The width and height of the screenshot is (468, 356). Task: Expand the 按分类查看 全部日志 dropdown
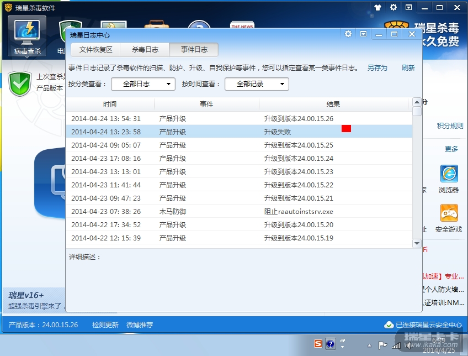click(x=143, y=84)
